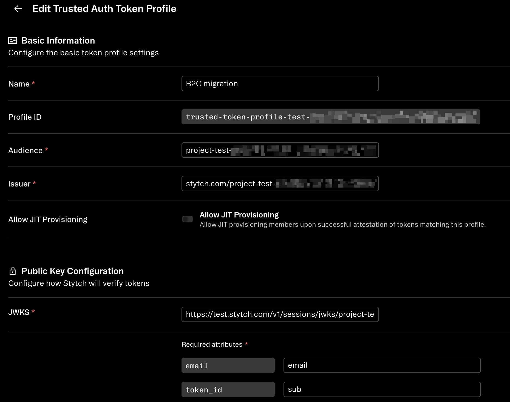Viewport: 510px width, 402px height.
Task: Click the email required attribute key field
Action: pyautogui.click(x=228, y=365)
